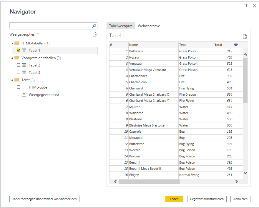Check the Weergegeven tekst checkbox
Viewport: 259px width, 208px height.
pyautogui.click(x=19, y=94)
